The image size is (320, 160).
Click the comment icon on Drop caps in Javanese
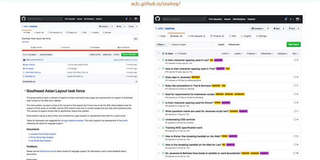(x=295, y=77)
